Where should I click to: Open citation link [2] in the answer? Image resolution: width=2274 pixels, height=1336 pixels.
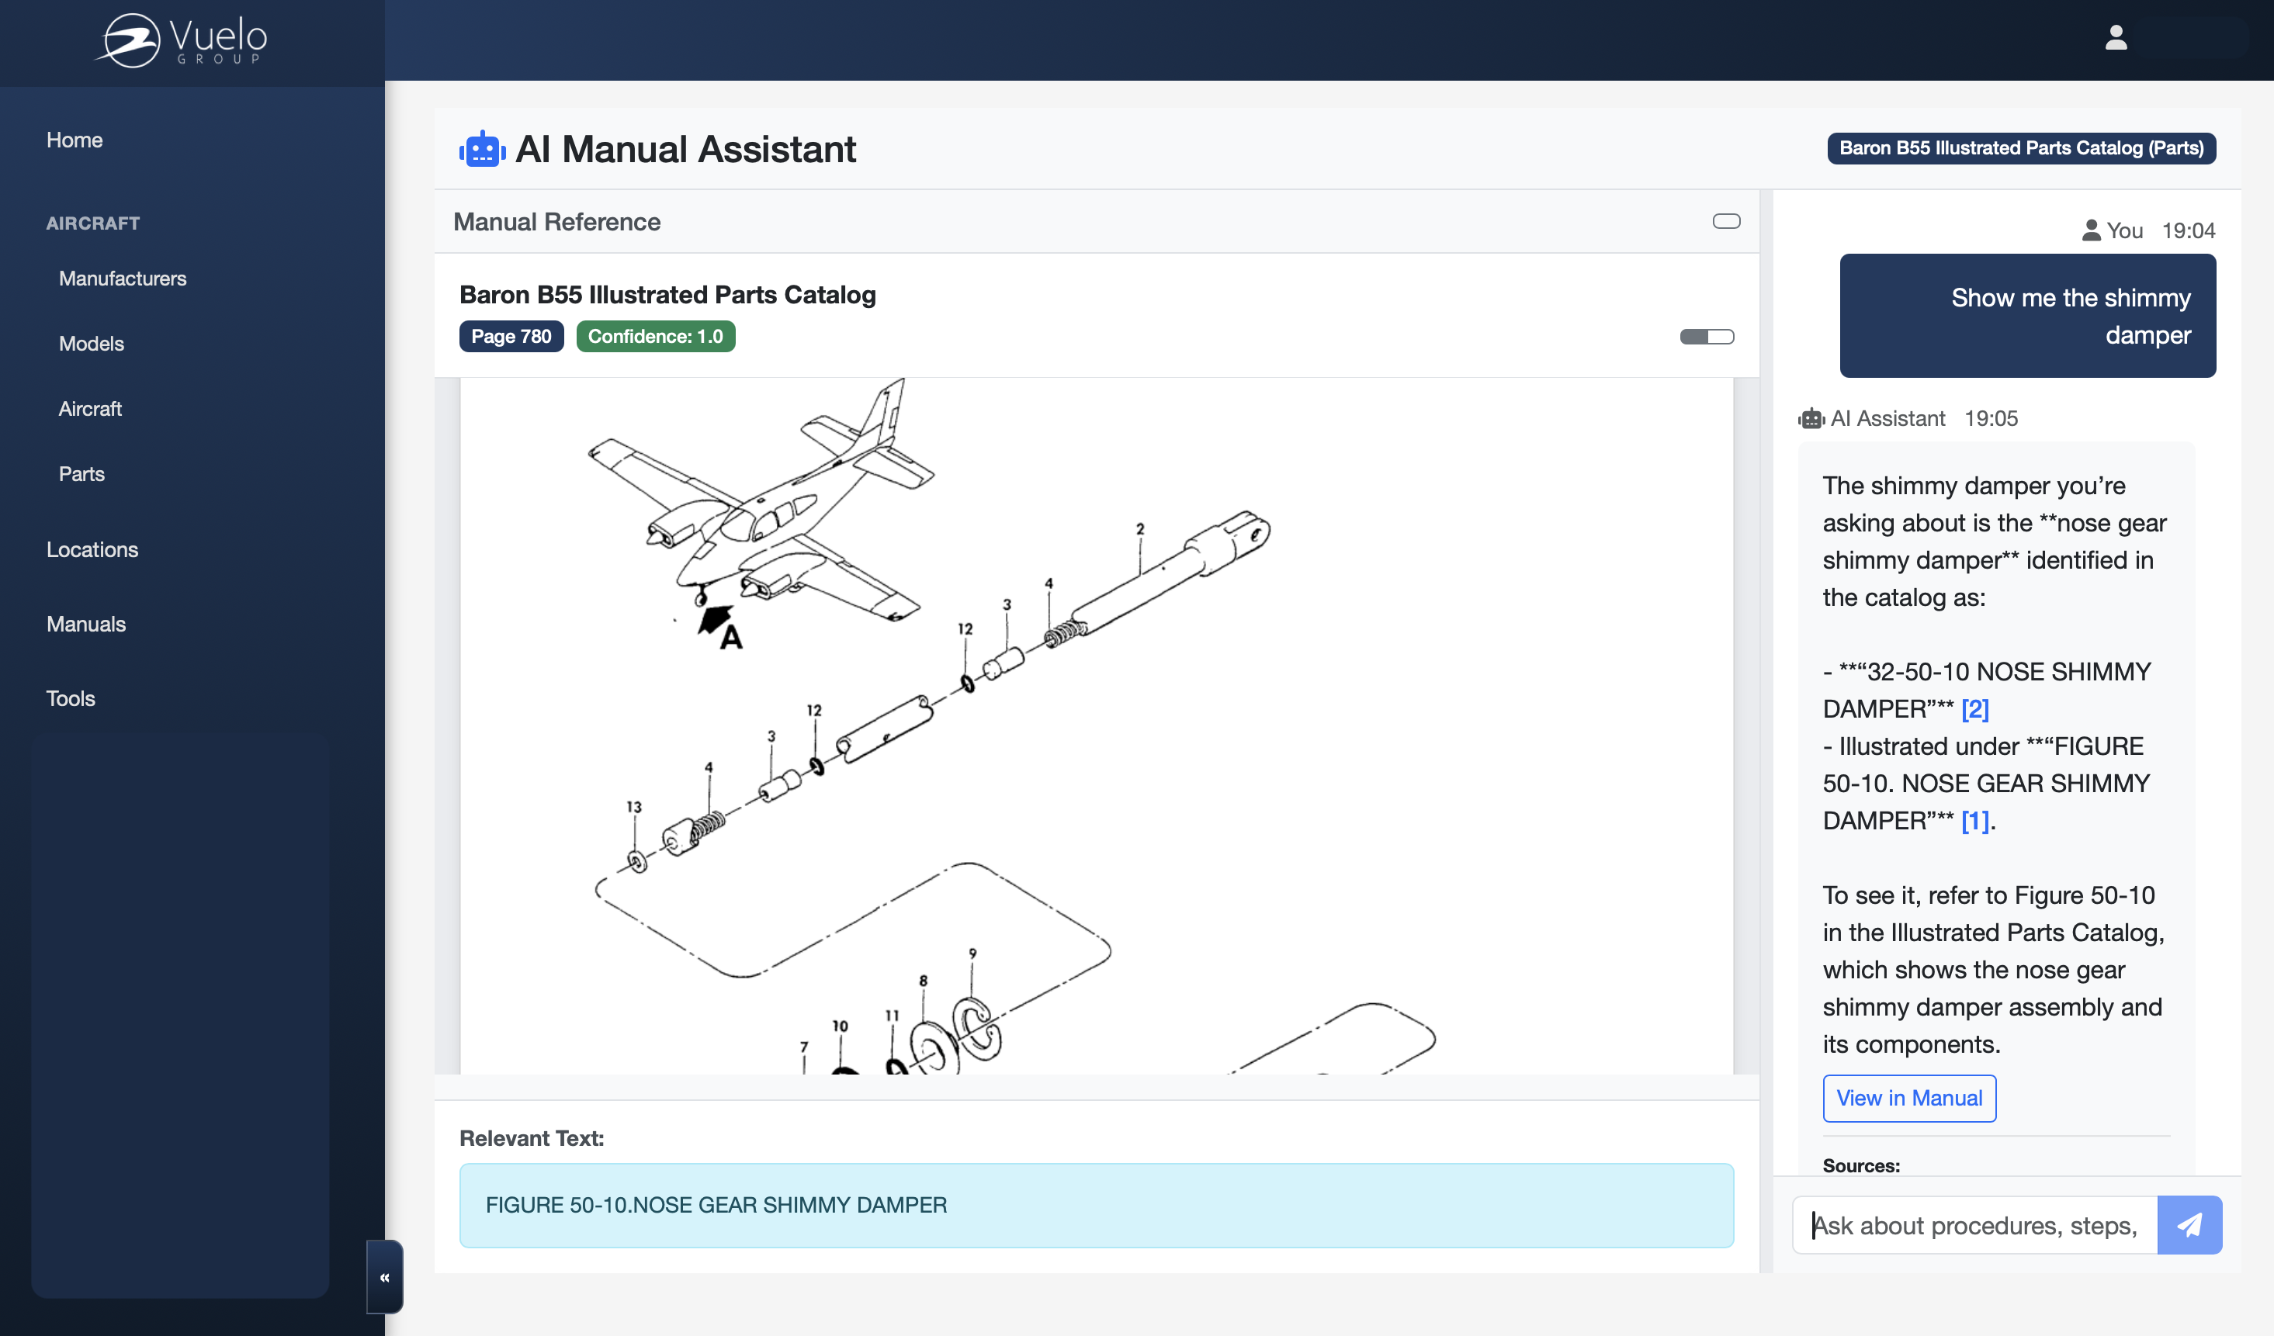1974,709
